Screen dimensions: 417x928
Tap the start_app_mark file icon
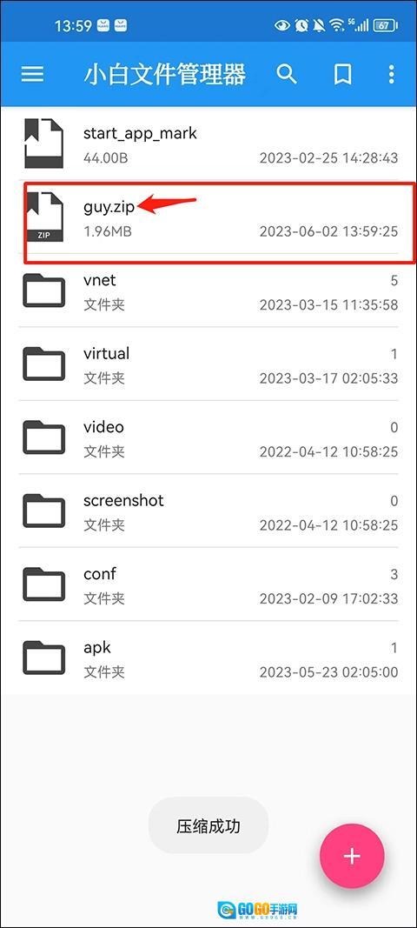pyautogui.click(x=43, y=144)
